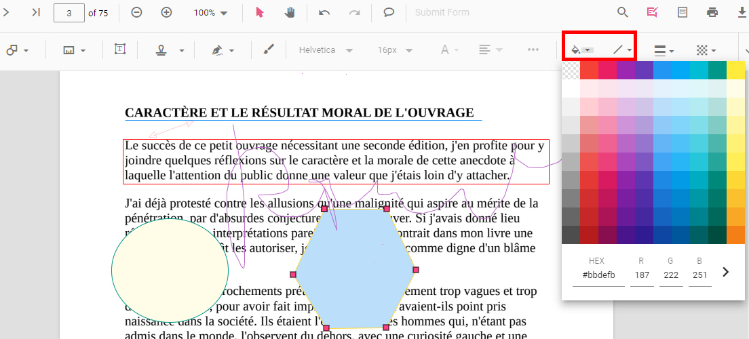The image size is (749, 339).
Task: Click text "J'ai déjà protesté contre les allusions"
Action: pos(220,203)
